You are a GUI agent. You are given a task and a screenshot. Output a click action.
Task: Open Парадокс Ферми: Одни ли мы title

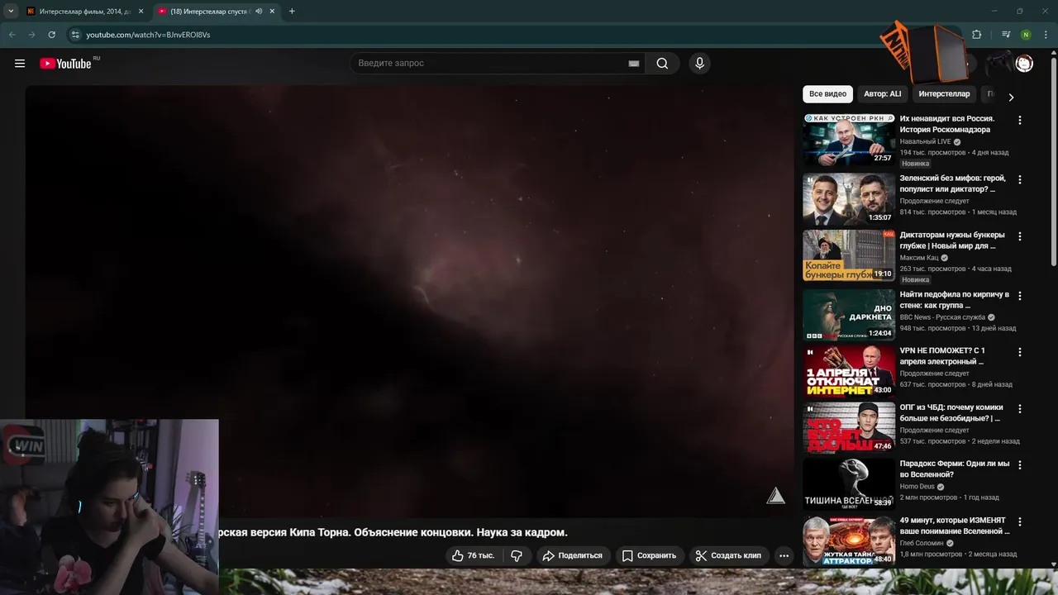[955, 469]
